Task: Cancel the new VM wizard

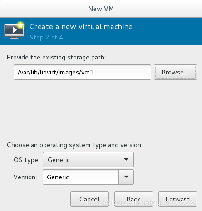Action: 89,199
